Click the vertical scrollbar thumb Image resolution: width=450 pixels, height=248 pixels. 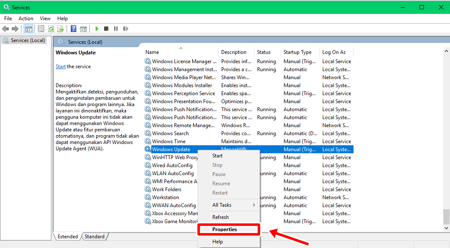click(446, 216)
